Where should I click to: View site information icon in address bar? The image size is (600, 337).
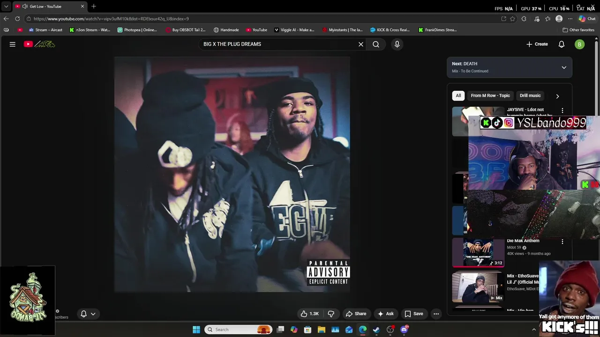[x=29, y=19]
